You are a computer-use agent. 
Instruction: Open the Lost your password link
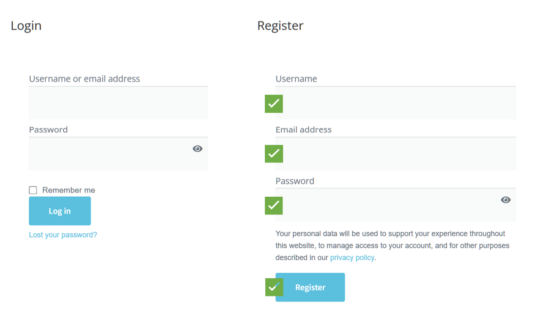pyautogui.click(x=63, y=235)
